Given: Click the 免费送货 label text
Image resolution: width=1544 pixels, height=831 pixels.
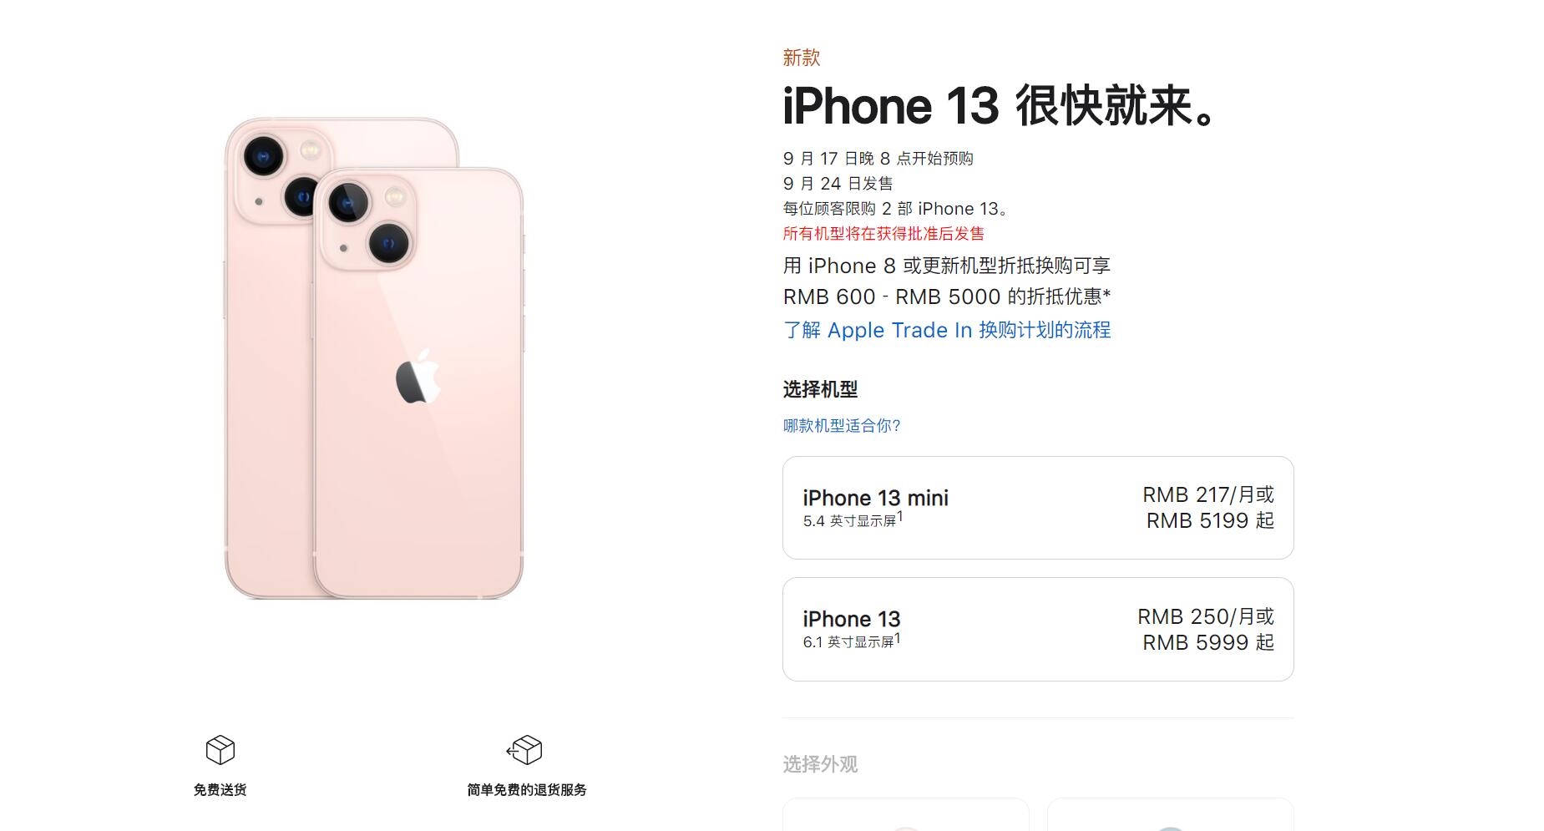Looking at the screenshot, I should (220, 790).
